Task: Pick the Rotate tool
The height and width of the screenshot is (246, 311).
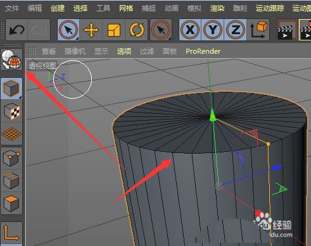Action: [x=136, y=30]
